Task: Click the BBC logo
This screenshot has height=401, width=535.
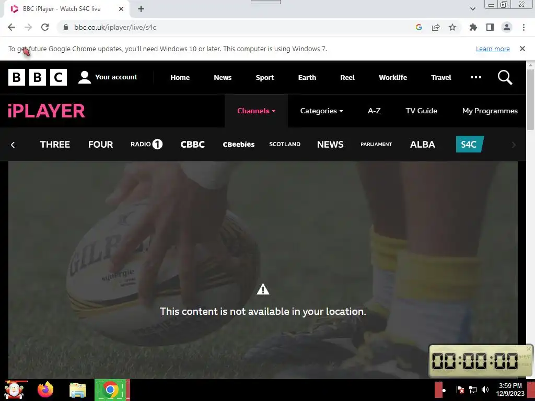Action: tap(38, 77)
